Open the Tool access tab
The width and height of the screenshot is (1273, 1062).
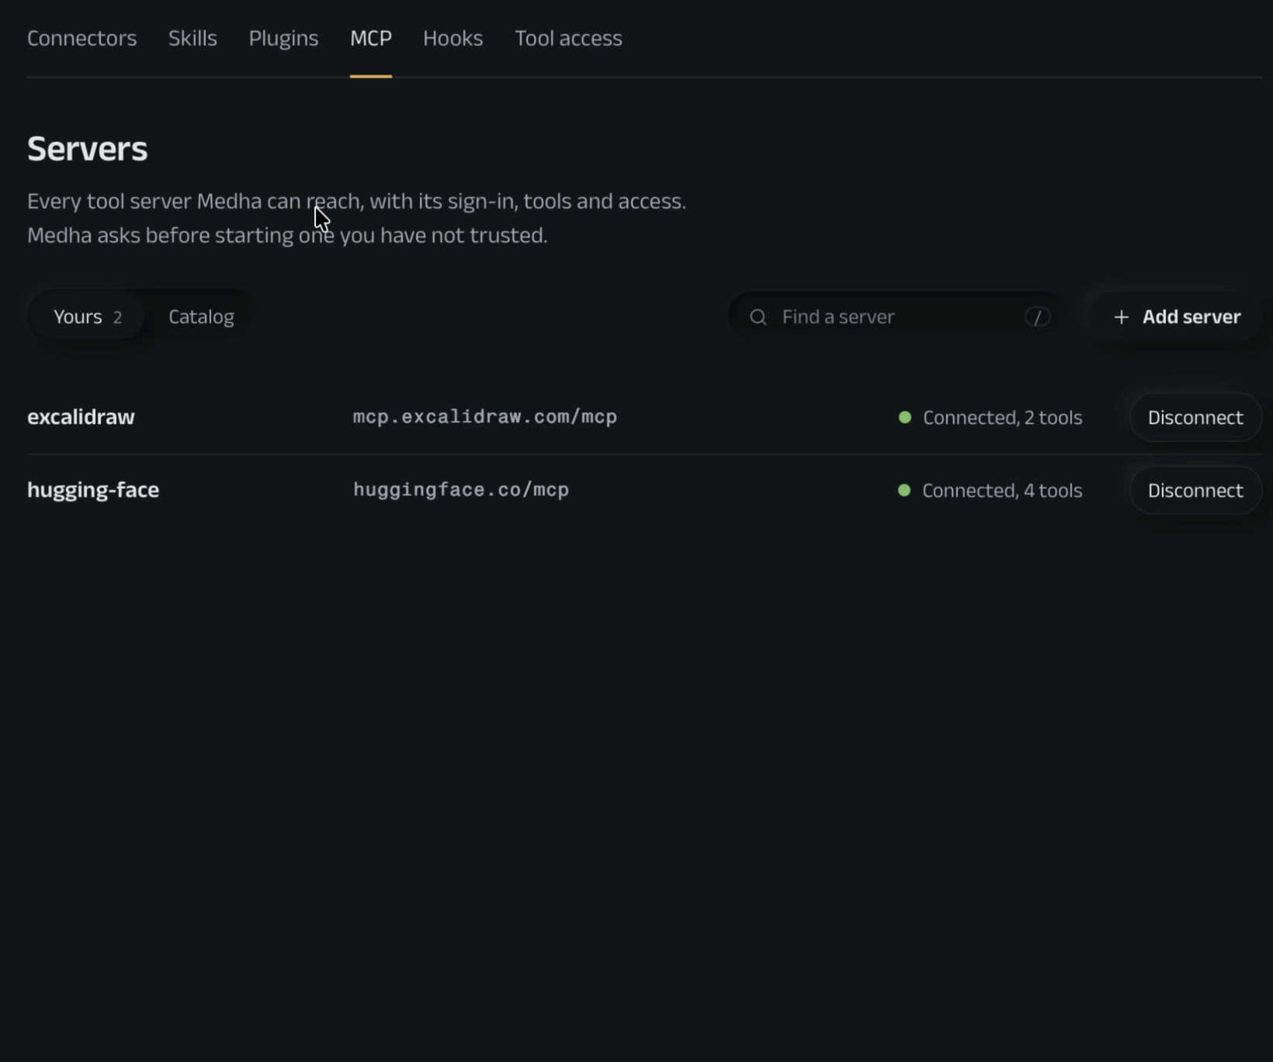[x=568, y=38]
